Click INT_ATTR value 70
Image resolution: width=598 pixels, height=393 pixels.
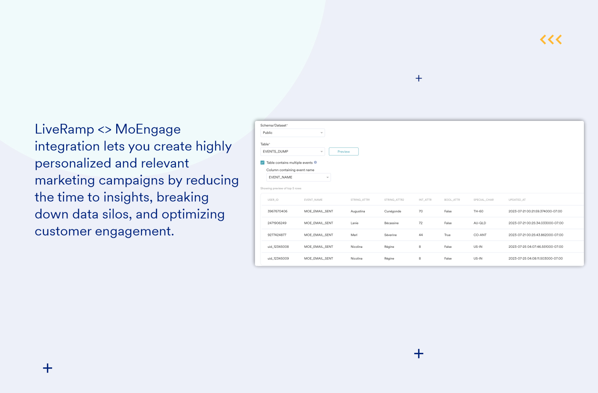coord(421,211)
